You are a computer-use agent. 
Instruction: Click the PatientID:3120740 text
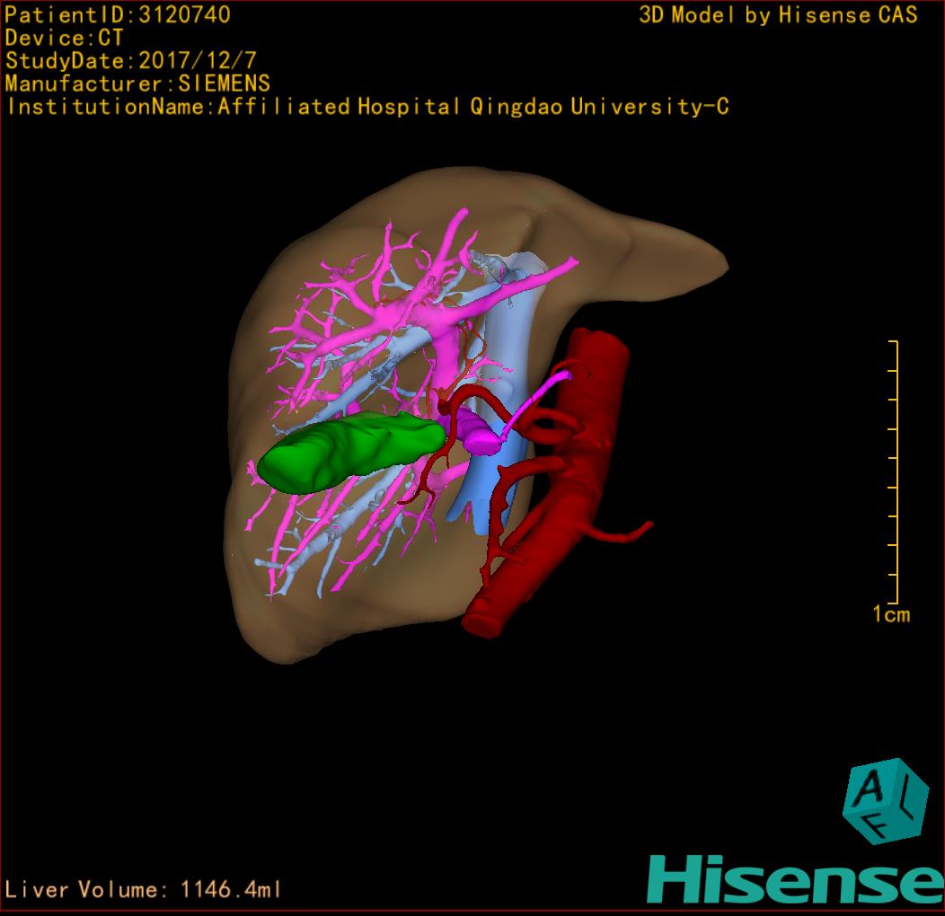click(118, 14)
